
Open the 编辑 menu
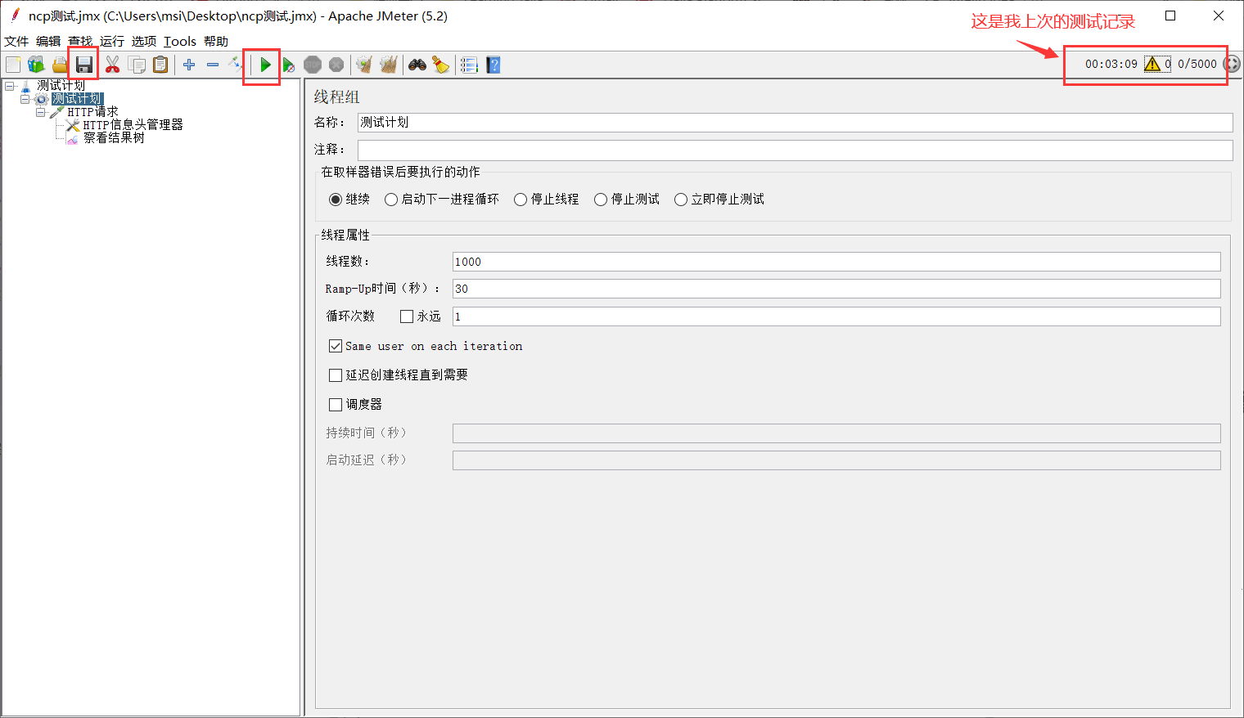(x=48, y=42)
